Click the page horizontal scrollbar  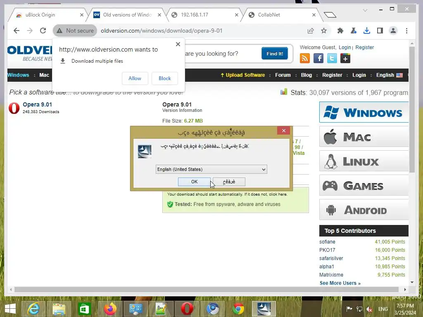coord(207,289)
